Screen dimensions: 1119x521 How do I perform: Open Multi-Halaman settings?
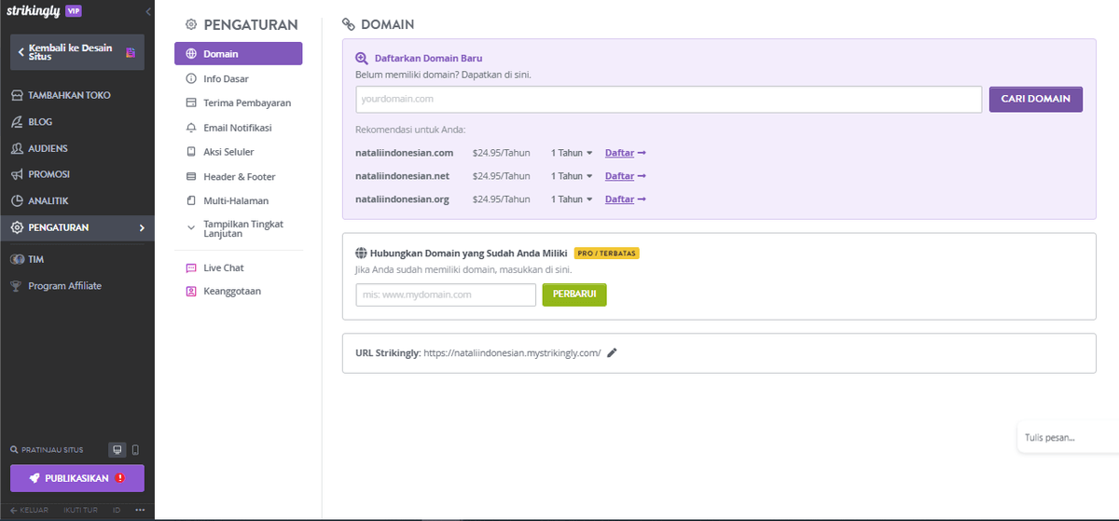pos(238,200)
